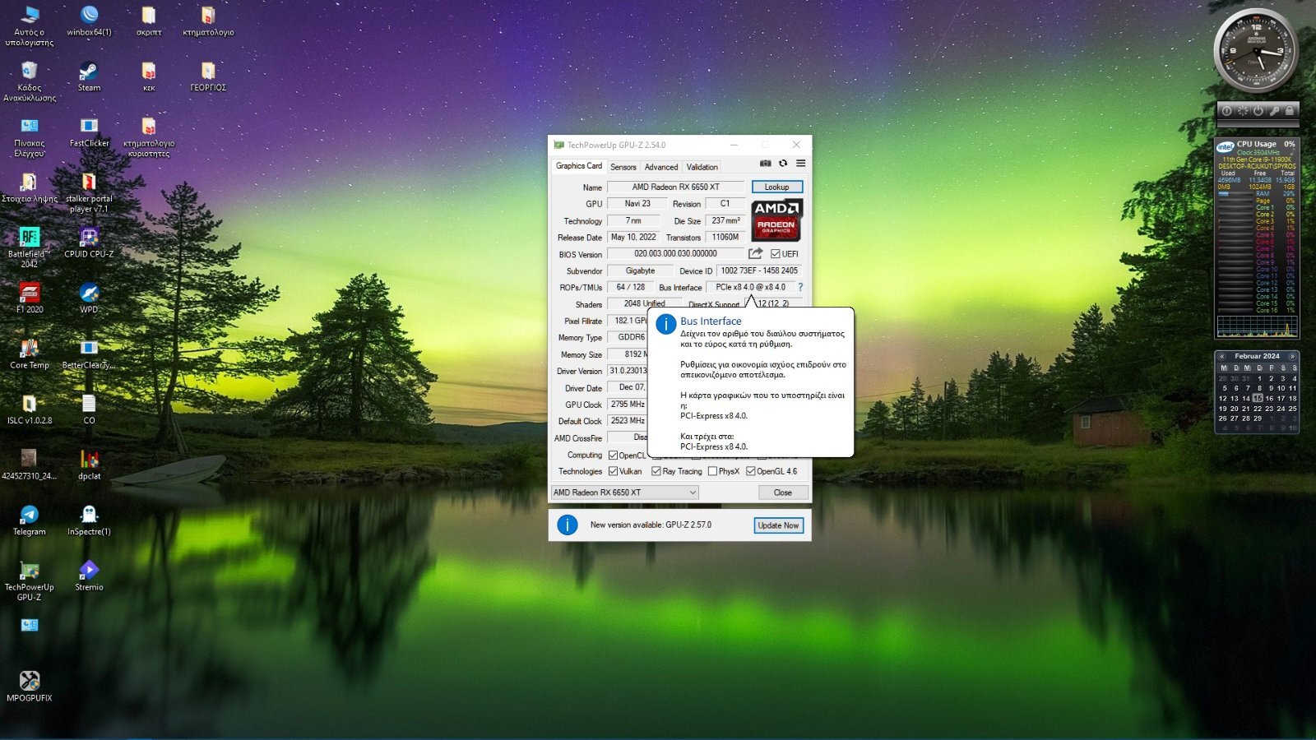This screenshot has width=1316, height=740.
Task: Toggle the OpenGL 4.6 checkbox
Action: (x=751, y=471)
